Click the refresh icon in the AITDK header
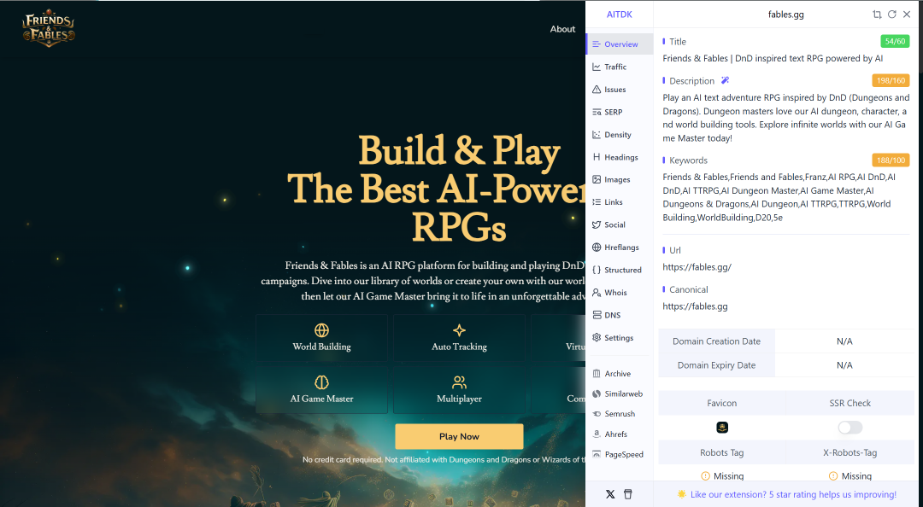Screen dimensions: 923x507 coord(891,15)
